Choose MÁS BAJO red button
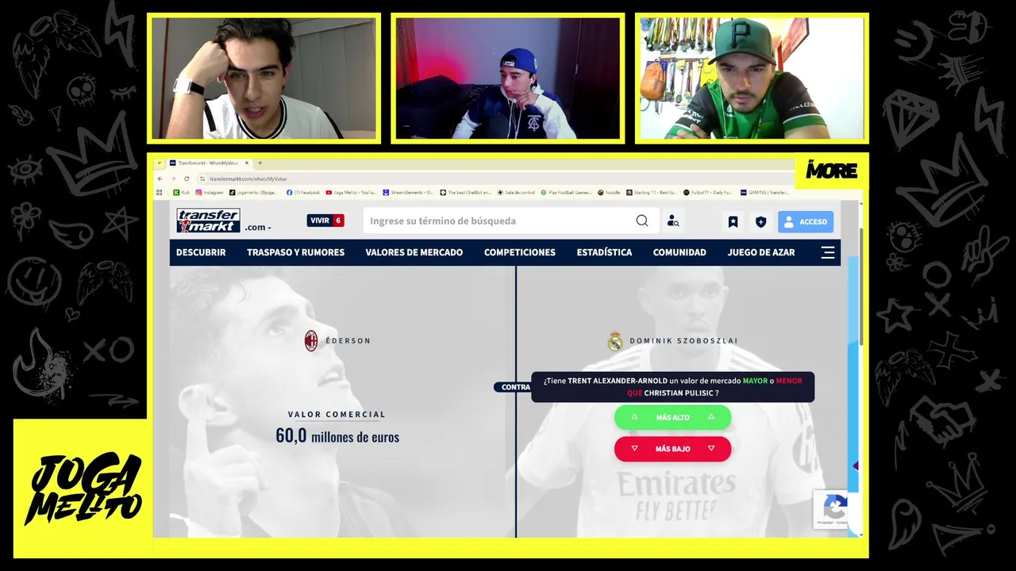 click(672, 449)
